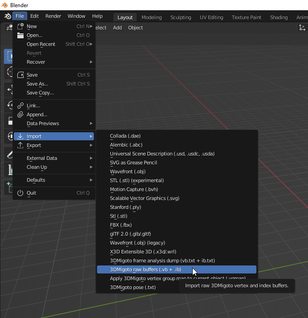Screen dimensions: 308x318
Task: Switch to the Modeling workspace tab
Action: point(152,17)
